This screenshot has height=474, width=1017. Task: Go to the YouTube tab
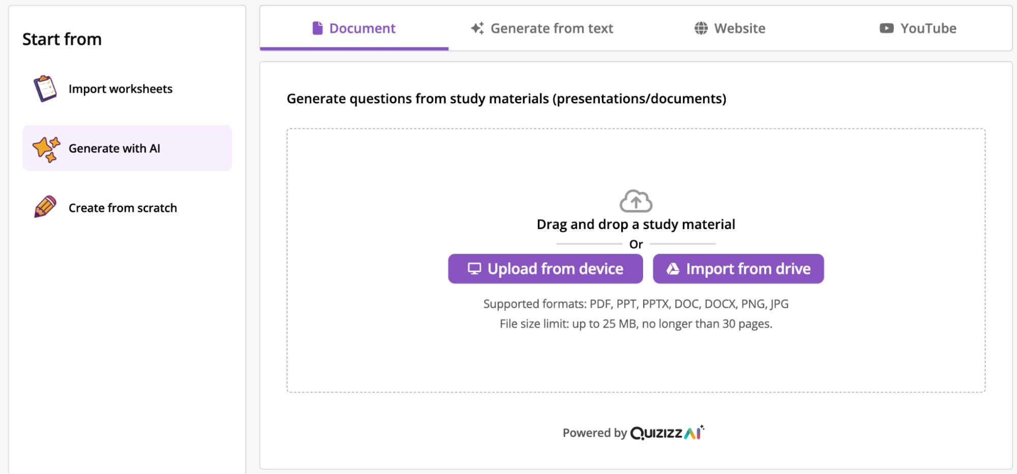(918, 29)
